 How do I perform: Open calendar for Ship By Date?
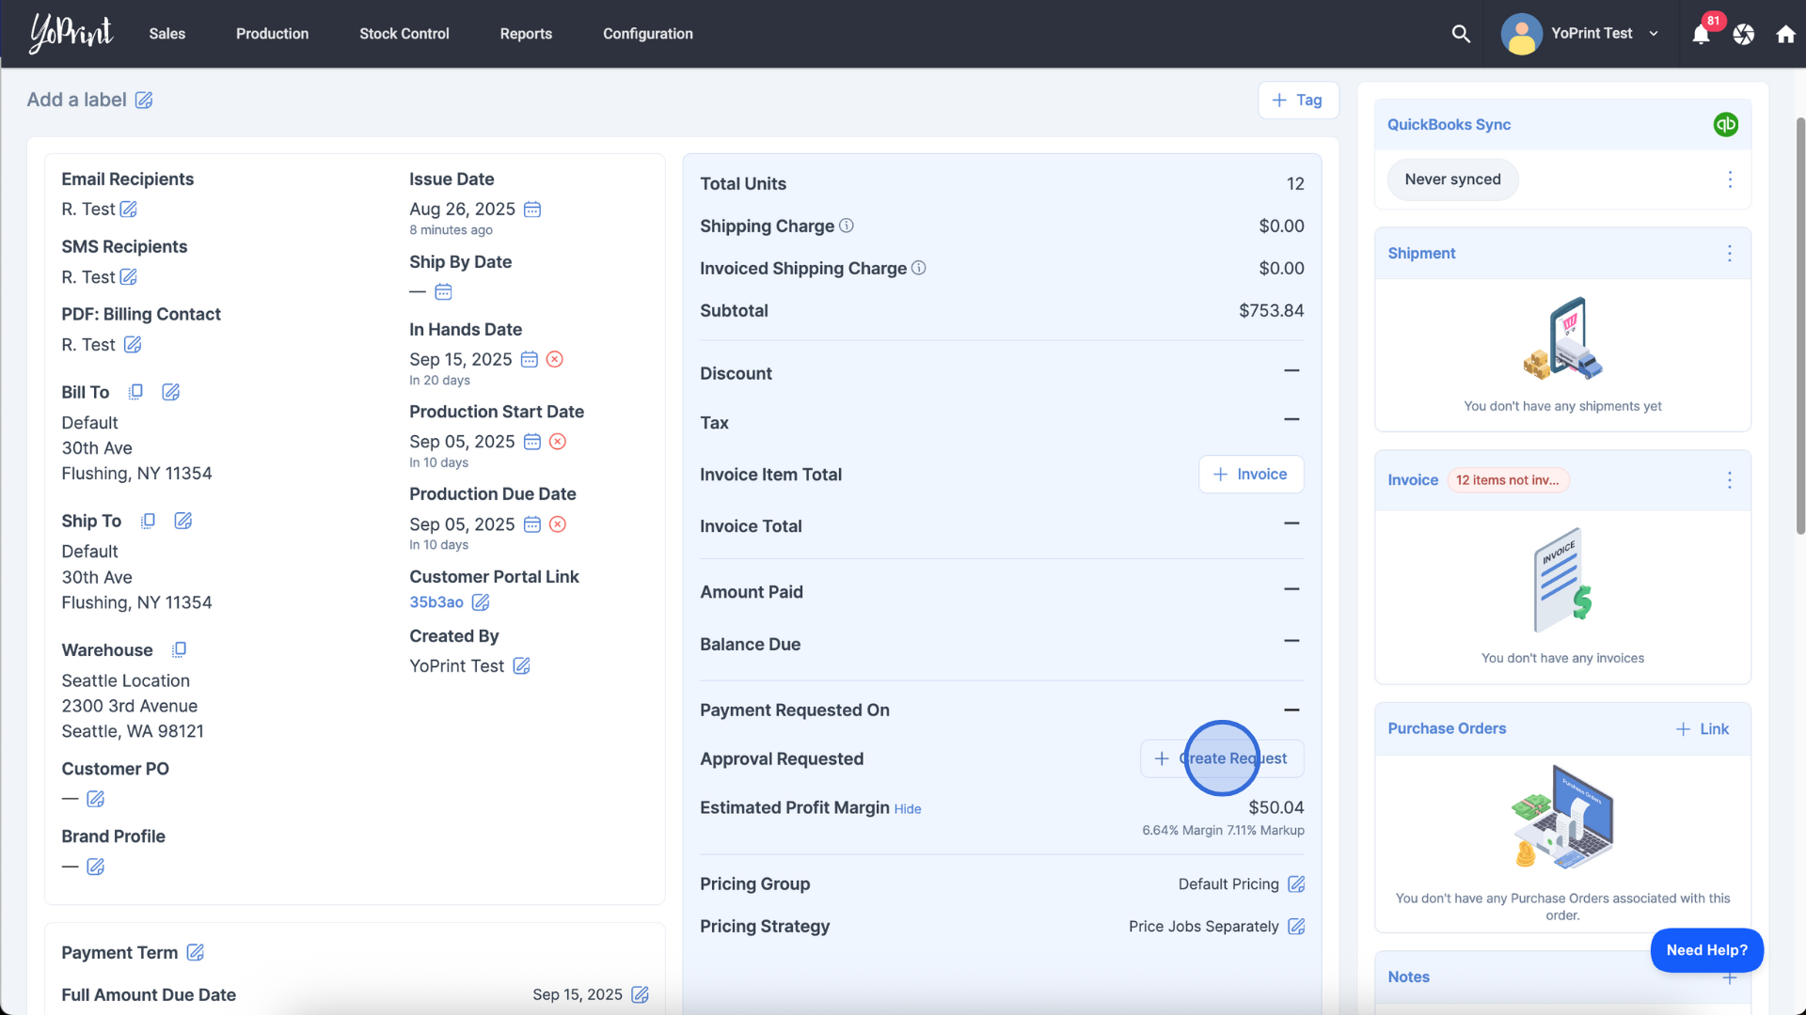443,292
